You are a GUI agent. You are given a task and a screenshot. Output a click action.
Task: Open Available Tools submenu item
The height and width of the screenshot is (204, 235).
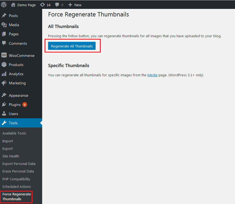14,133
